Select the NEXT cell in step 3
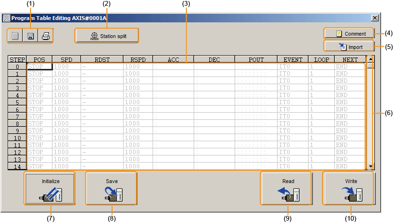This screenshot has width=393, height=223. (349, 88)
